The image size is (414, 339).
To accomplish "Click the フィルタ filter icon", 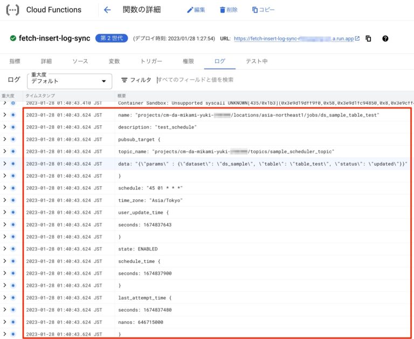I will (124, 80).
